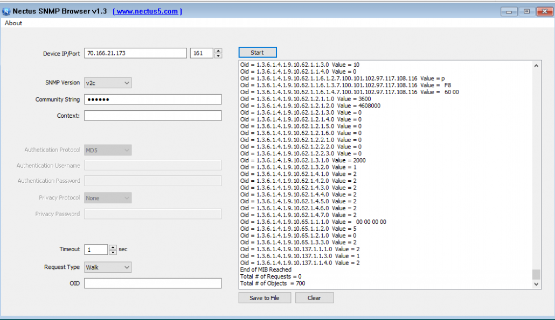Viewport: 555px width, 320px height.
Task: Click the Start button
Action: tap(257, 53)
